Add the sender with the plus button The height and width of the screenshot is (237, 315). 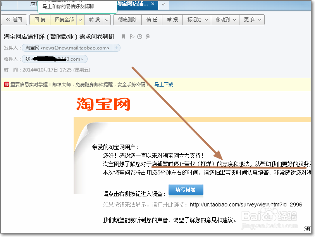116,48
